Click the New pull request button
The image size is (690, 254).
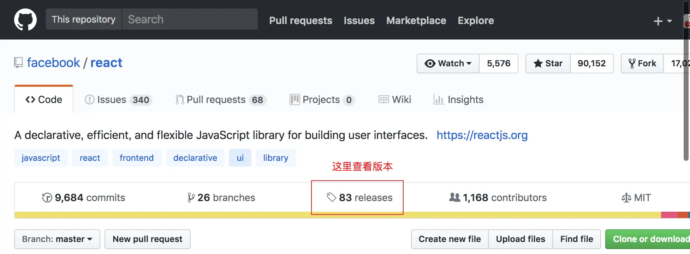coord(148,239)
